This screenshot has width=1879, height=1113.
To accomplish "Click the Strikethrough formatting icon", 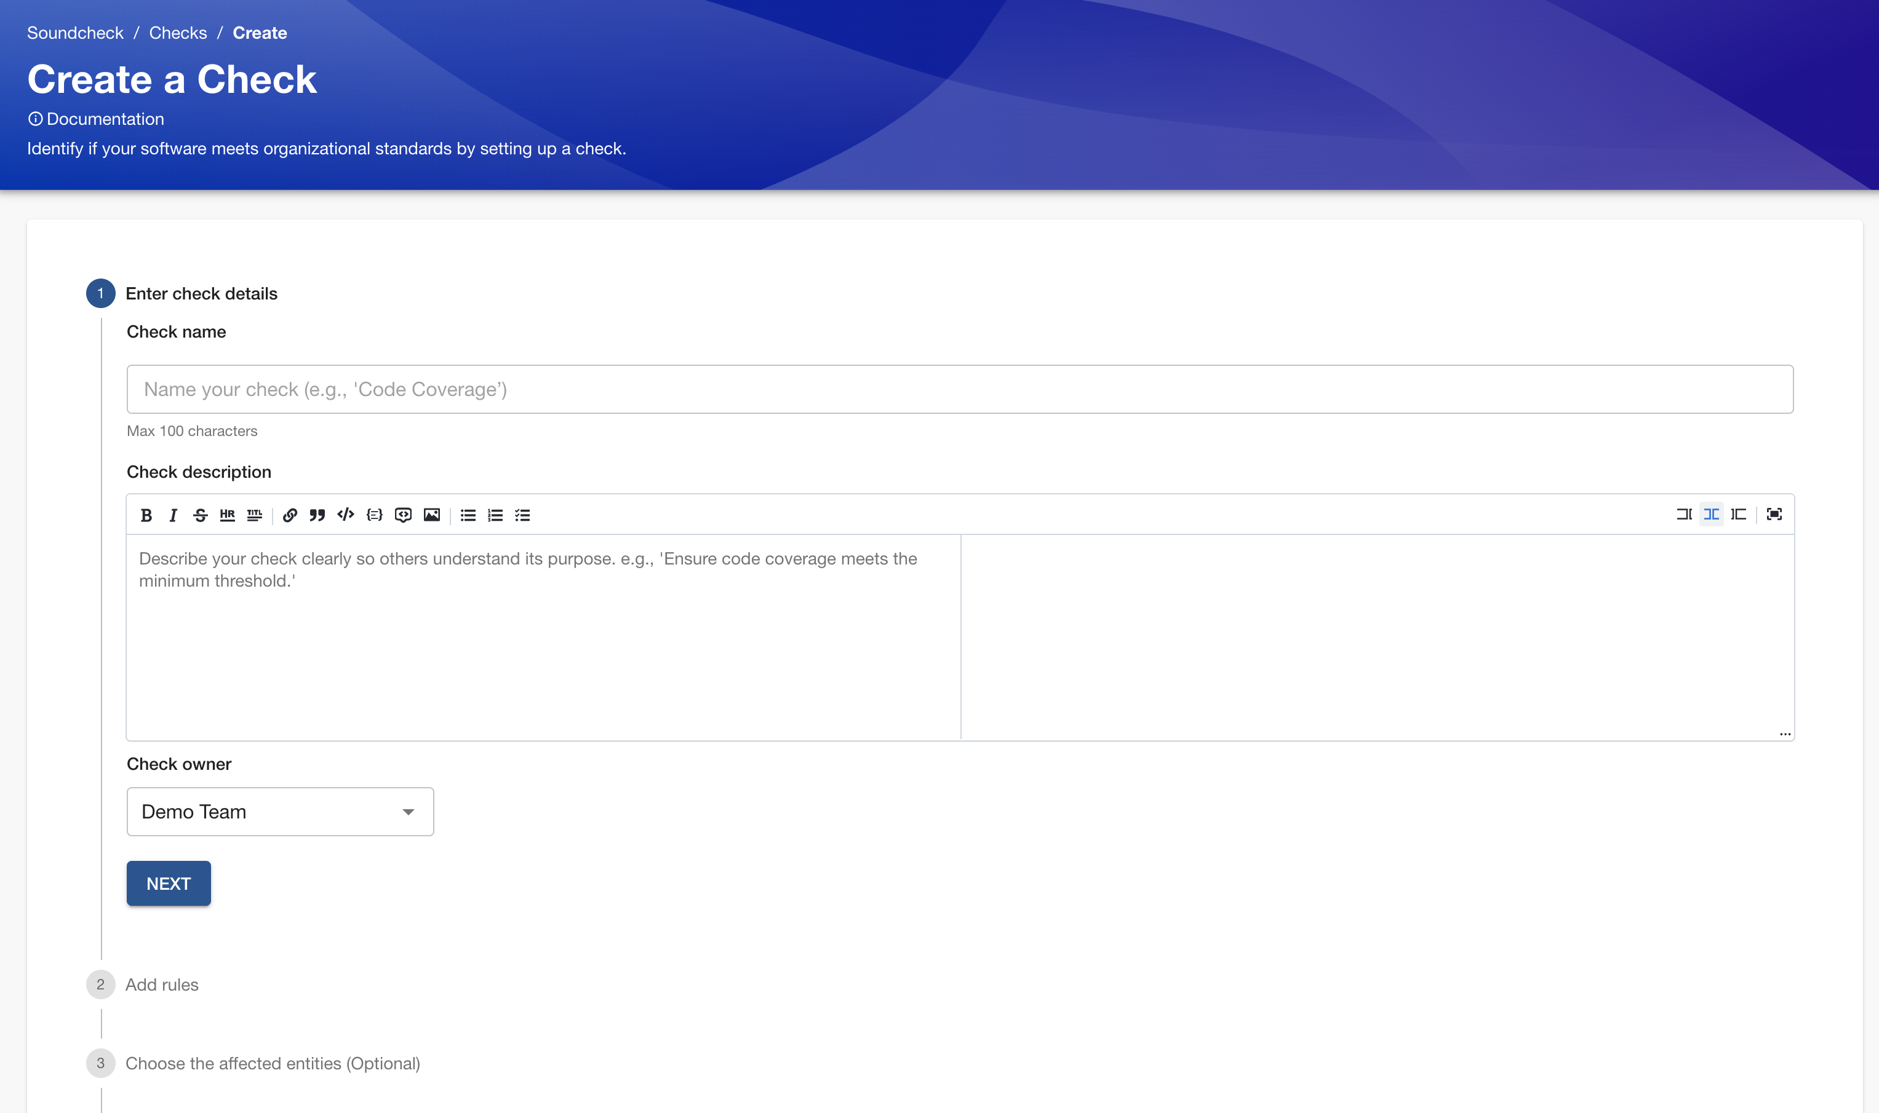I will point(199,514).
